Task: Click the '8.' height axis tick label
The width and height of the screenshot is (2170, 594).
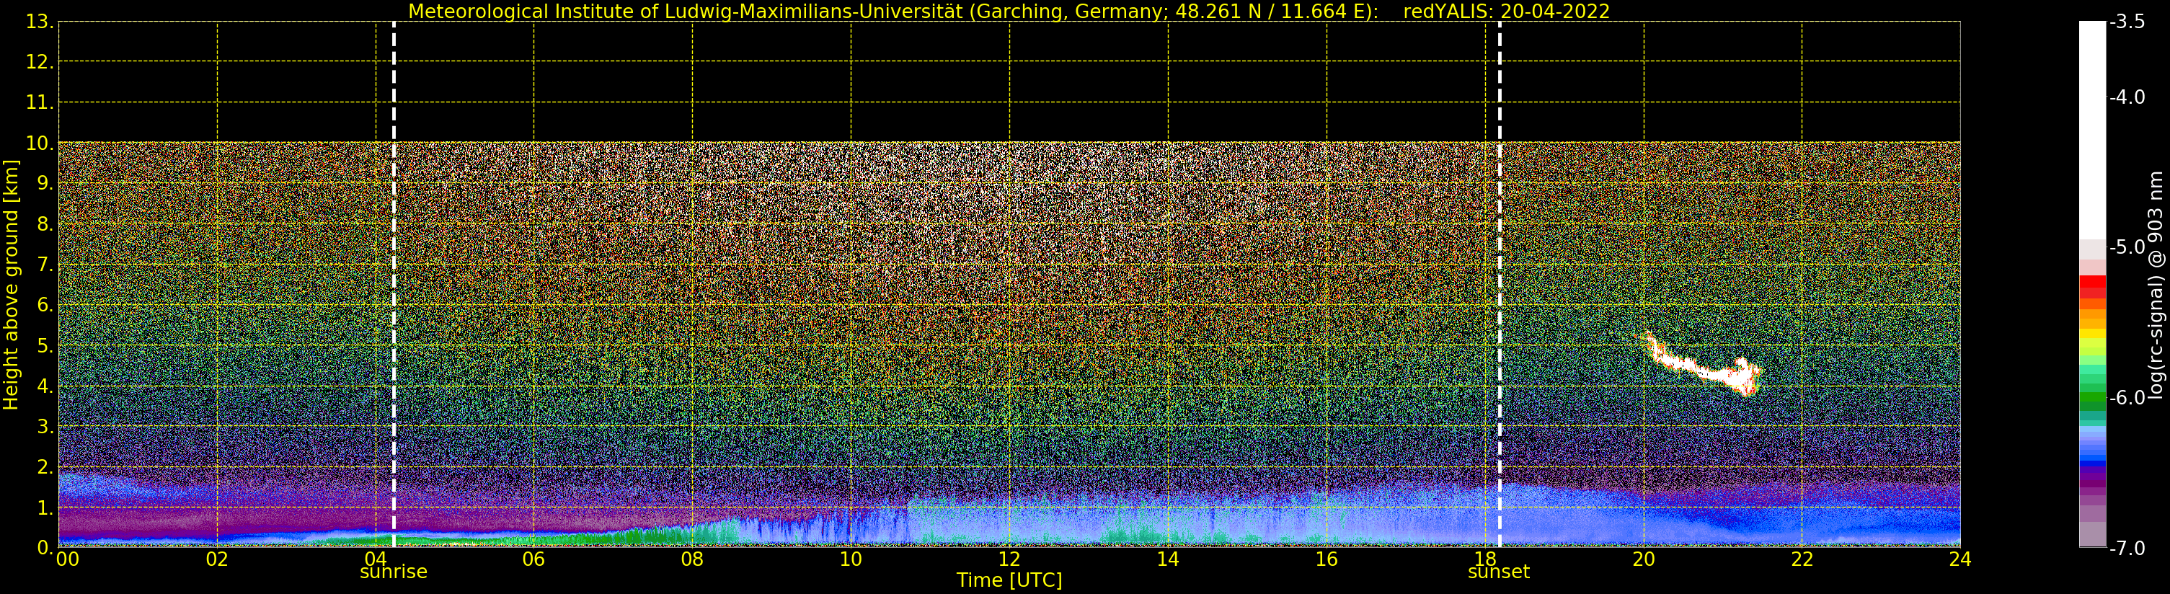Action: 45,224
